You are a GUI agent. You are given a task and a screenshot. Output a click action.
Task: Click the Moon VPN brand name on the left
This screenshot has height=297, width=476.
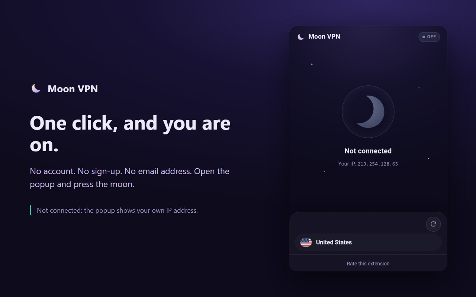[x=73, y=89]
